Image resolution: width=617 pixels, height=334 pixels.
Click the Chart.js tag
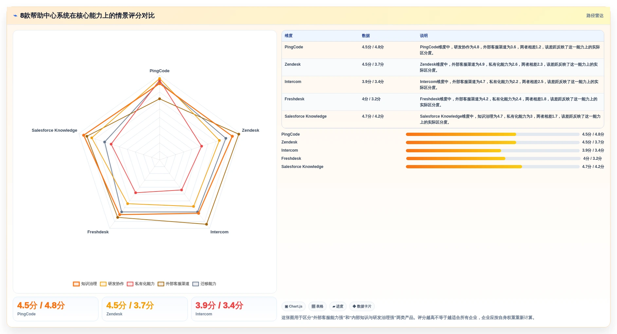point(294,306)
